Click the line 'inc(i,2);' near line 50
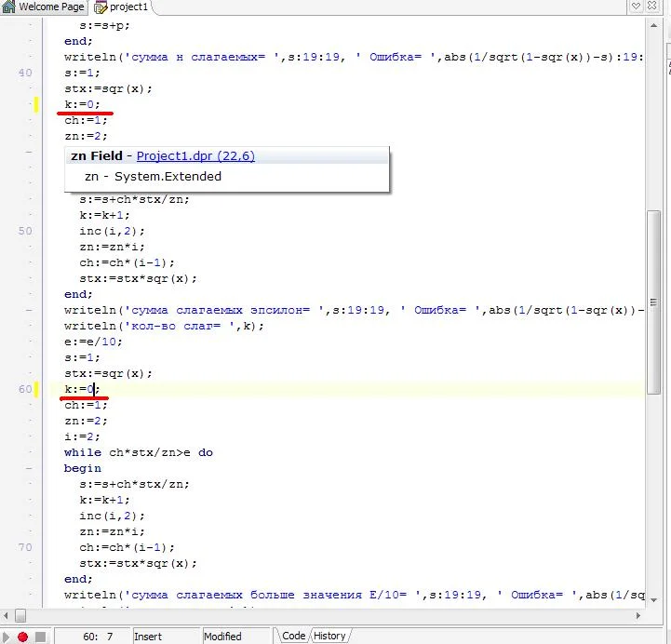The image size is (671, 644). pos(112,231)
